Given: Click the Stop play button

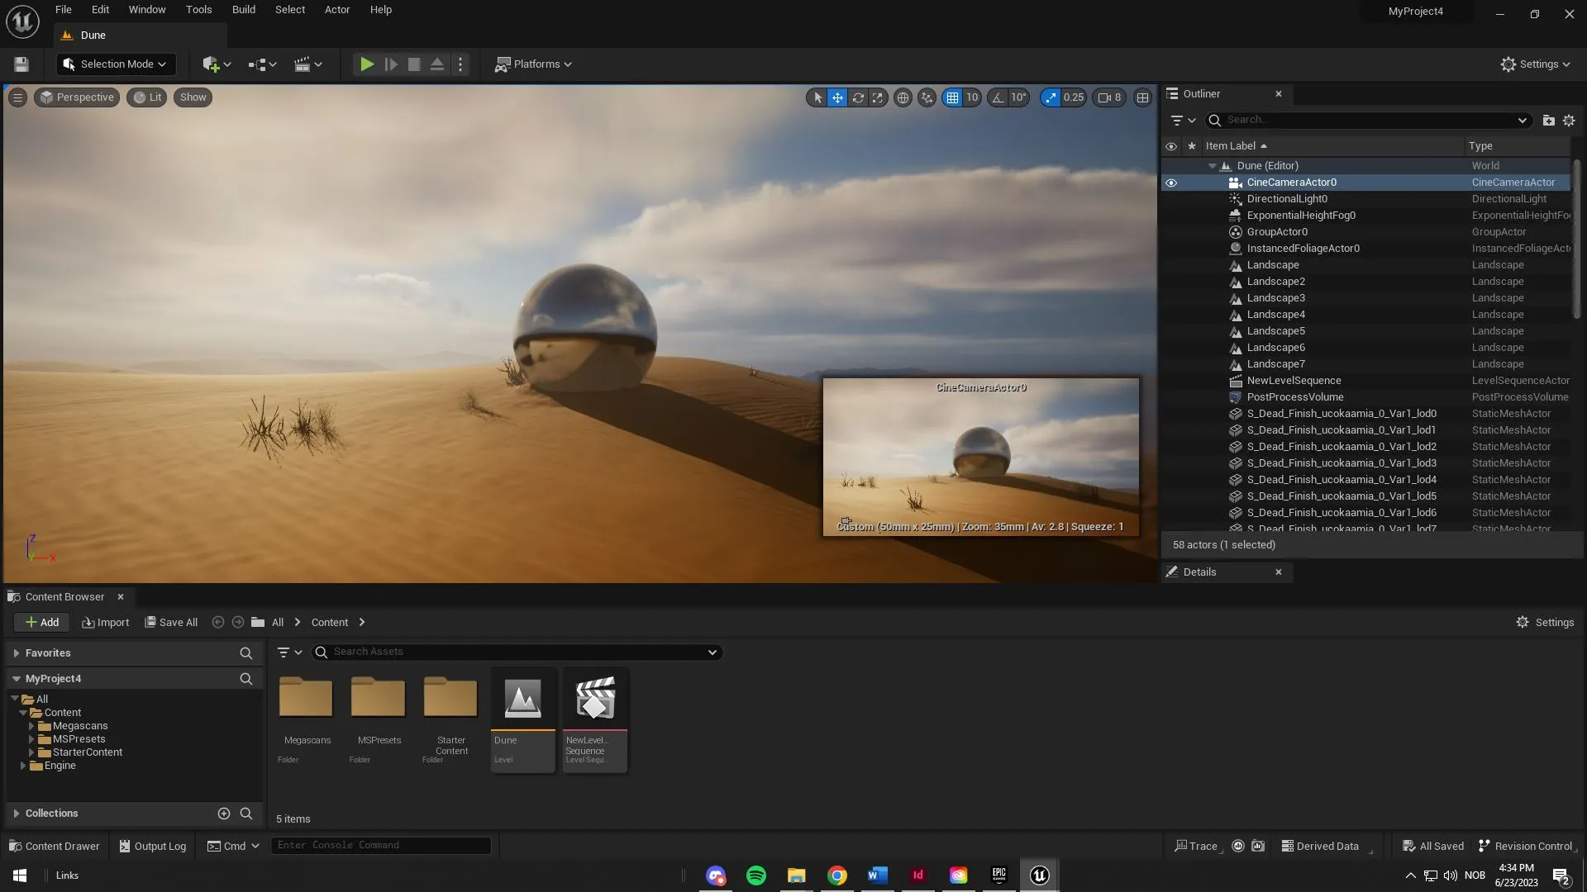Looking at the screenshot, I should click(x=414, y=64).
